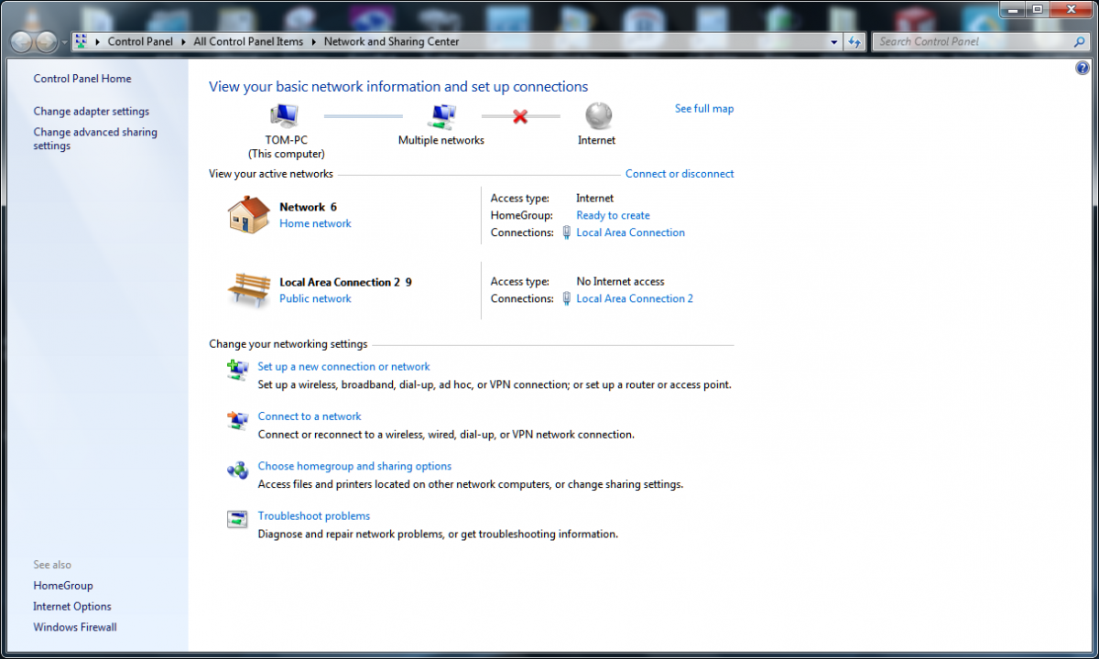Select All Control Panel Items breadcrumb

point(248,41)
